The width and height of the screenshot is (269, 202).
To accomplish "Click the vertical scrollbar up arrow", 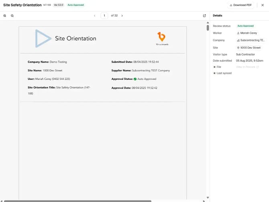I will pyautogui.click(x=208, y=22).
